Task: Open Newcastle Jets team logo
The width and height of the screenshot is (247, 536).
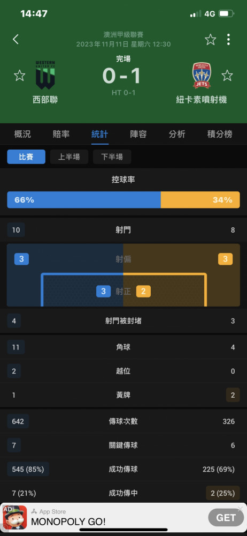Action: (202, 75)
